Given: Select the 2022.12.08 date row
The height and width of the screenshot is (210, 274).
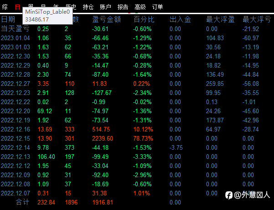Looking at the screenshot, I should tap(16, 184).
